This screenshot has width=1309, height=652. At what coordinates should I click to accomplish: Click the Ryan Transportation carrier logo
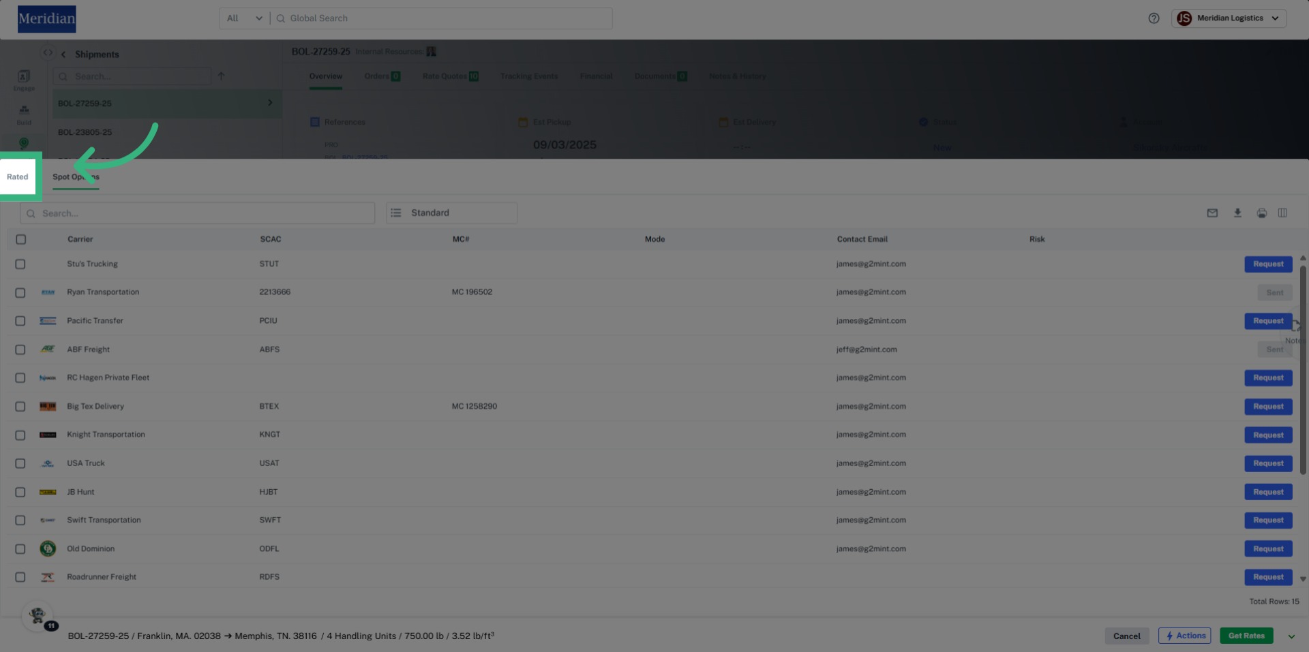click(x=48, y=292)
